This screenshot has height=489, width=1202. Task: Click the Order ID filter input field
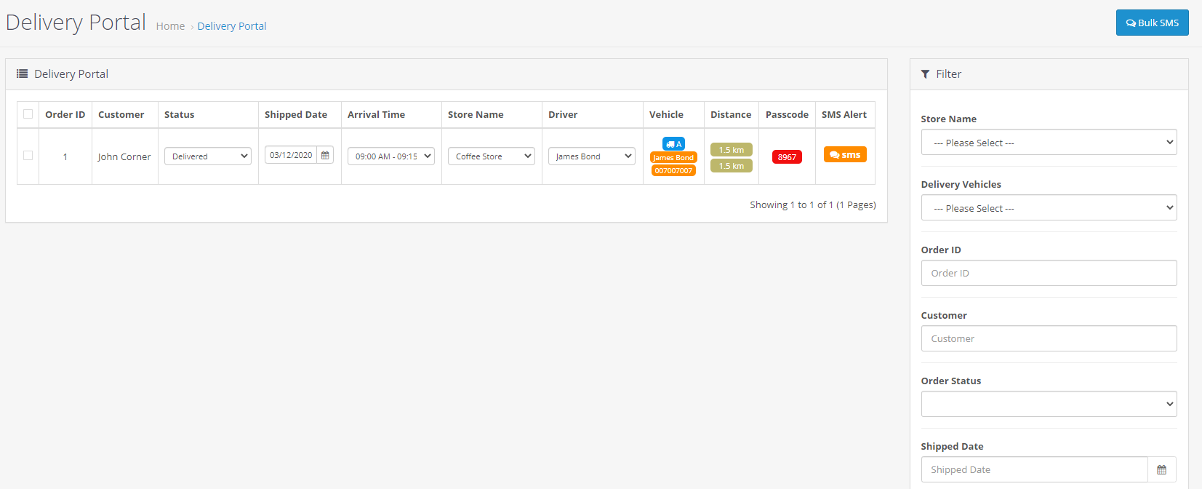tap(1049, 274)
